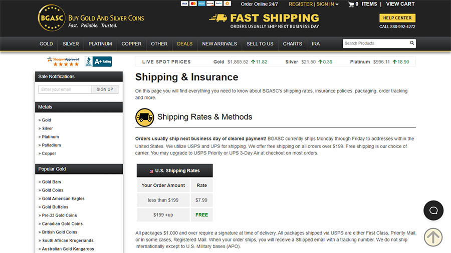Screen dimensions: 451x253
Task: Click the scroll-to-top arrow button
Action: pos(433,237)
